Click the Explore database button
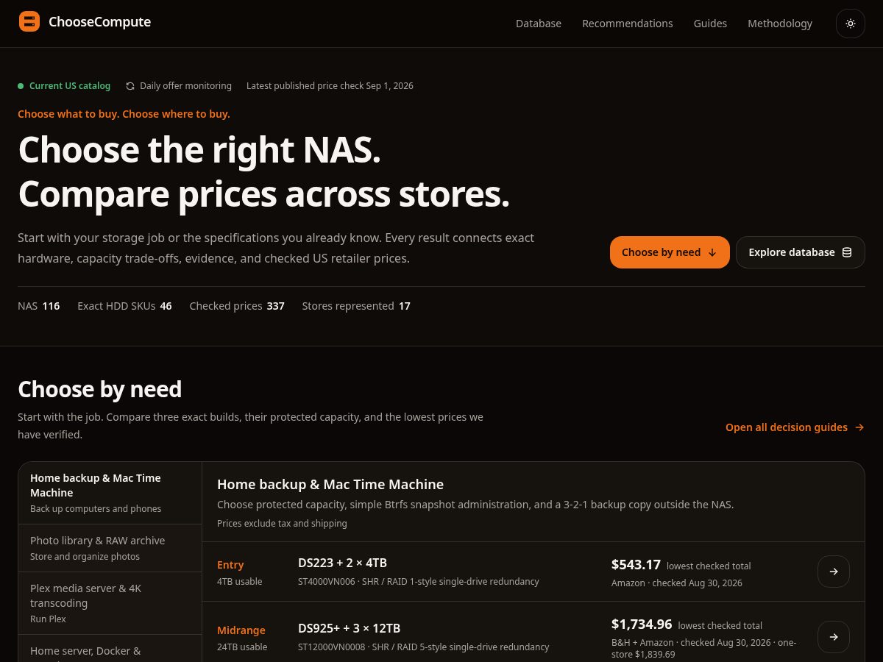This screenshot has height=662, width=883. point(801,252)
